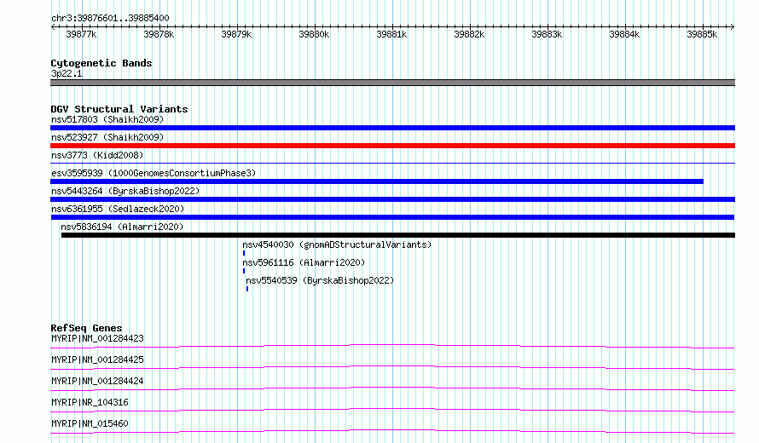Viewport: 759px width, 443px height.
Task: Click the blue bar of nsv517803
Action: 392,128
